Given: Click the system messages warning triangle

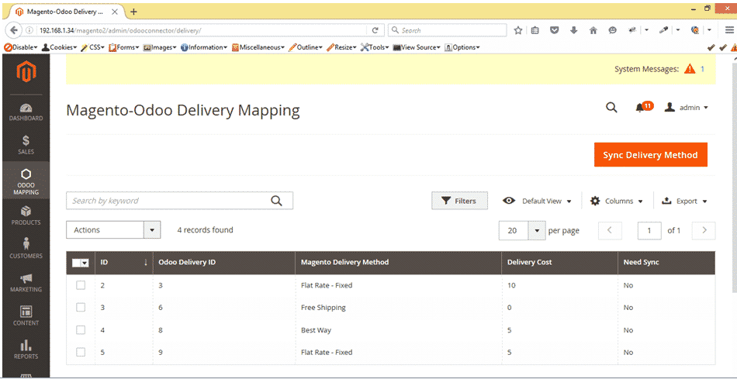Looking at the screenshot, I should click(690, 69).
